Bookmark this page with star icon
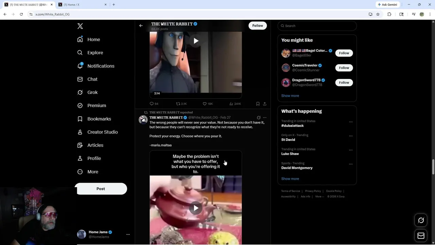 (x=378, y=14)
